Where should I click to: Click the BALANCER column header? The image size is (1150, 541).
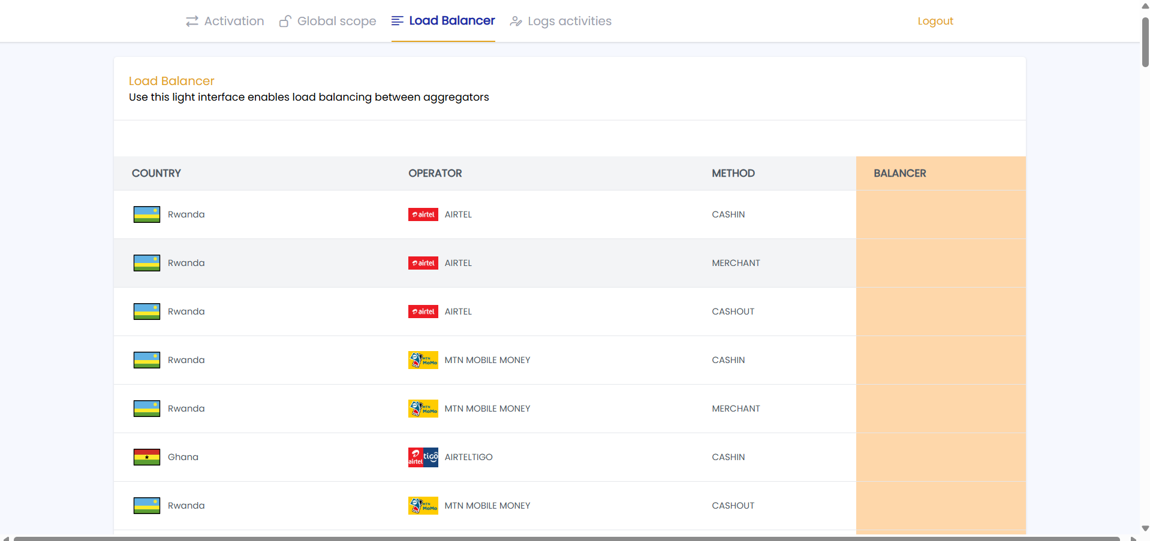coord(899,173)
